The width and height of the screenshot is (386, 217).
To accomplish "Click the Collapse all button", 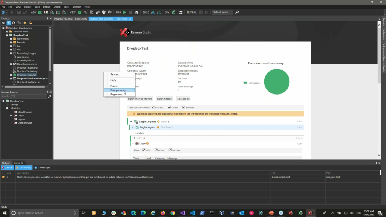I will pyautogui.click(x=184, y=99).
